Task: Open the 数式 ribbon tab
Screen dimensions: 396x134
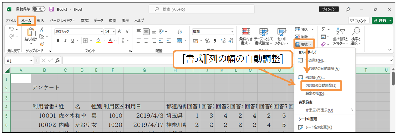Action: point(84,21)
